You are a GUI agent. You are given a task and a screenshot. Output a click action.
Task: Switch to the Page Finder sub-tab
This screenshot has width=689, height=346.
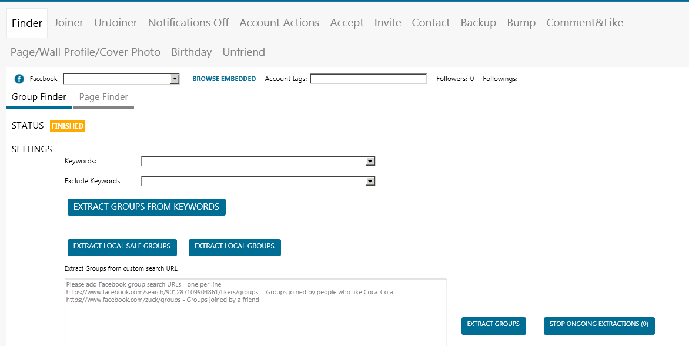(x=103, y=97)
